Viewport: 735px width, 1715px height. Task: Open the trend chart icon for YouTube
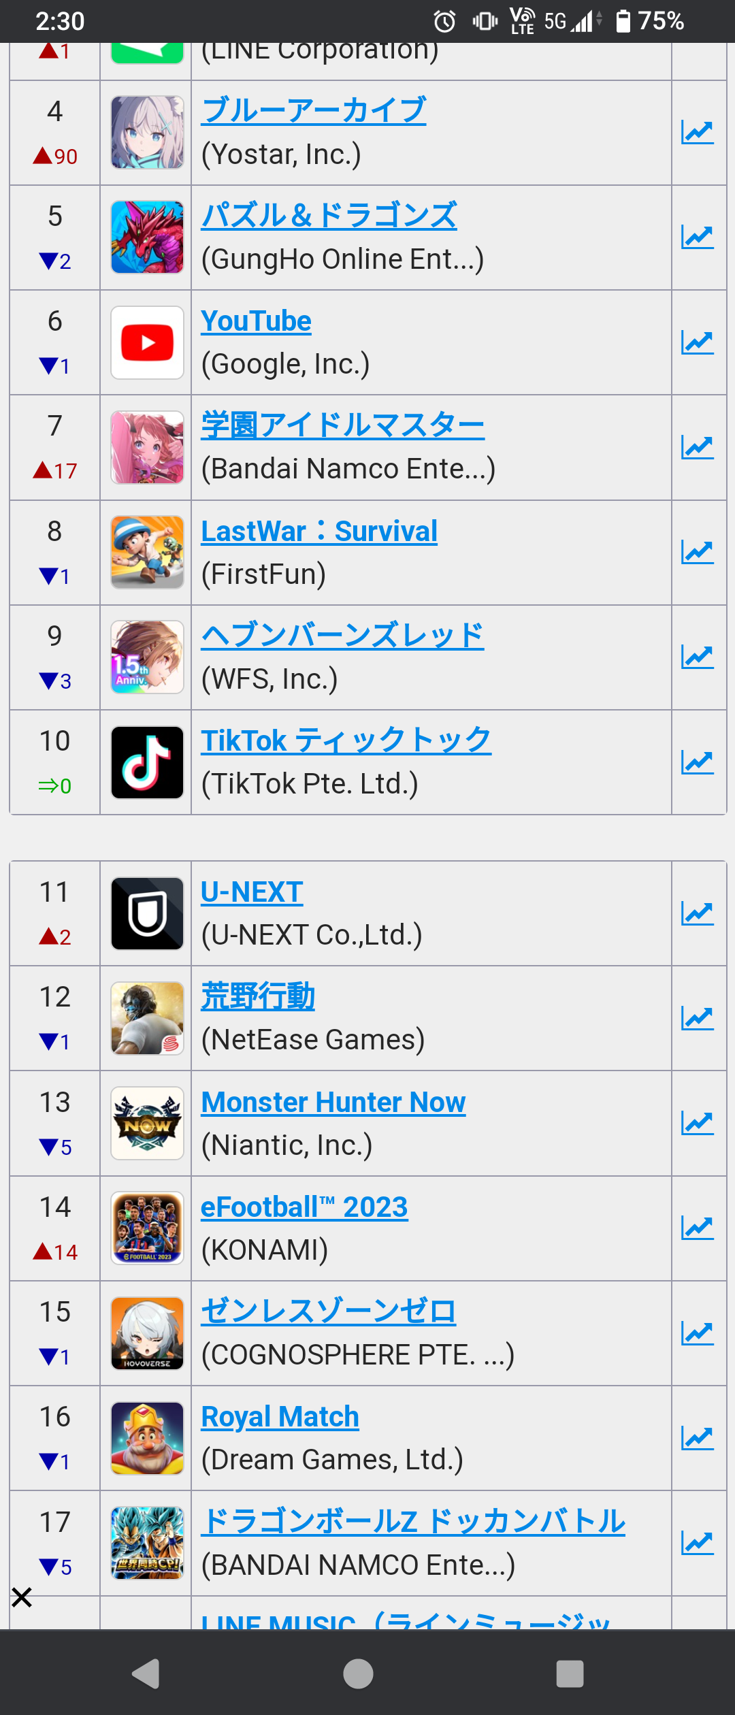tap(698, 343)
